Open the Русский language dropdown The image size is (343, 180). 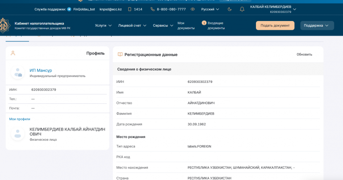[210, 9]
